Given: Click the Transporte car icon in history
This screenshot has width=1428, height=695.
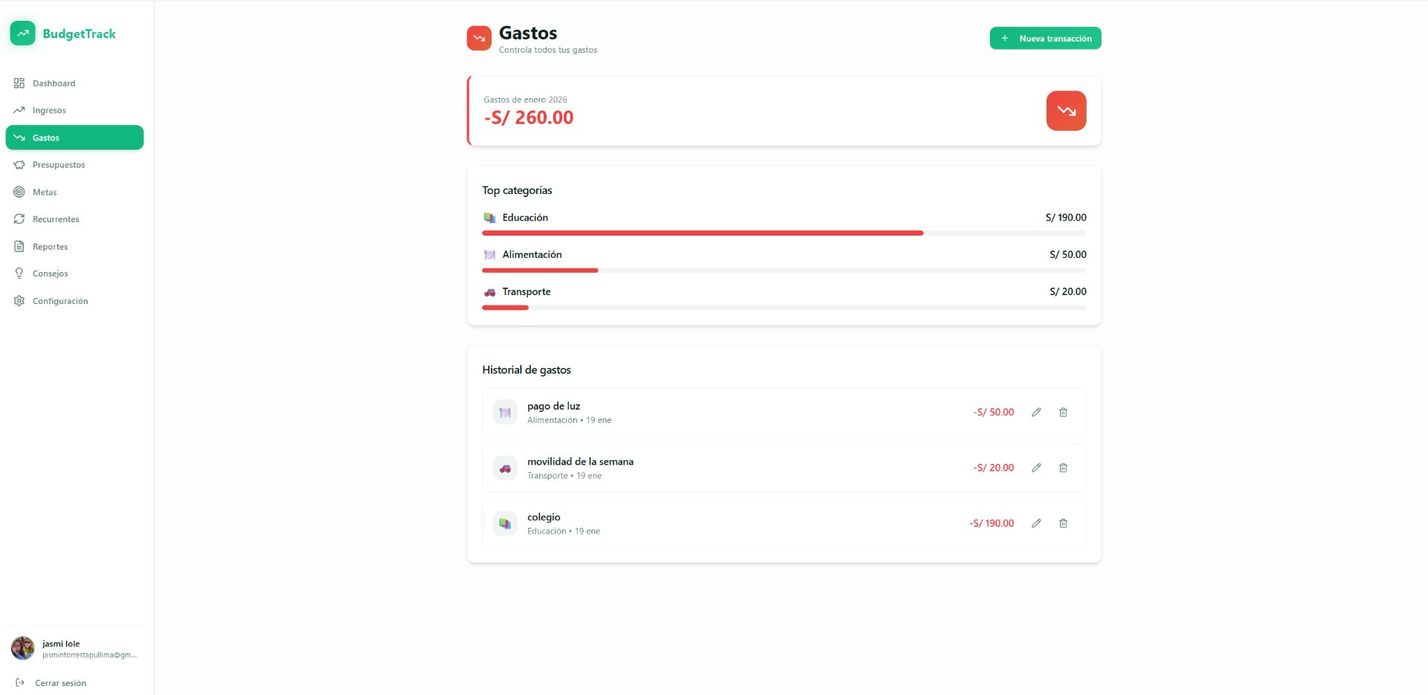Looking at the screenshot, I should [x=505, y=468].
